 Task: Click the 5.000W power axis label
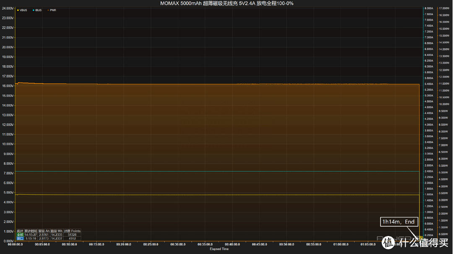pyautogui.click(x=444, y=173)
